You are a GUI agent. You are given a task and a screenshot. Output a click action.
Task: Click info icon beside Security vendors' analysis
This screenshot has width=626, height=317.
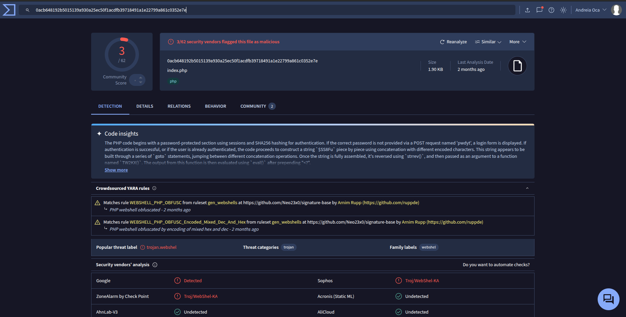[x=155, y=265]
